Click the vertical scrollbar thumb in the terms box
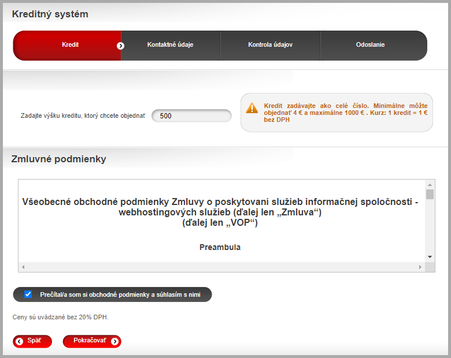 [430, 194]
